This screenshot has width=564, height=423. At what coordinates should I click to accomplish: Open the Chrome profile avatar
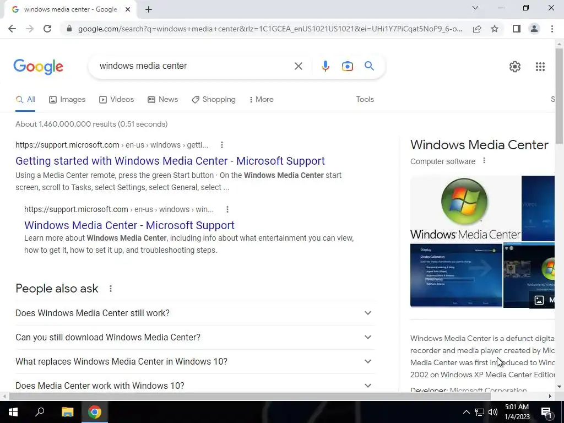click(x=534, y=29)
